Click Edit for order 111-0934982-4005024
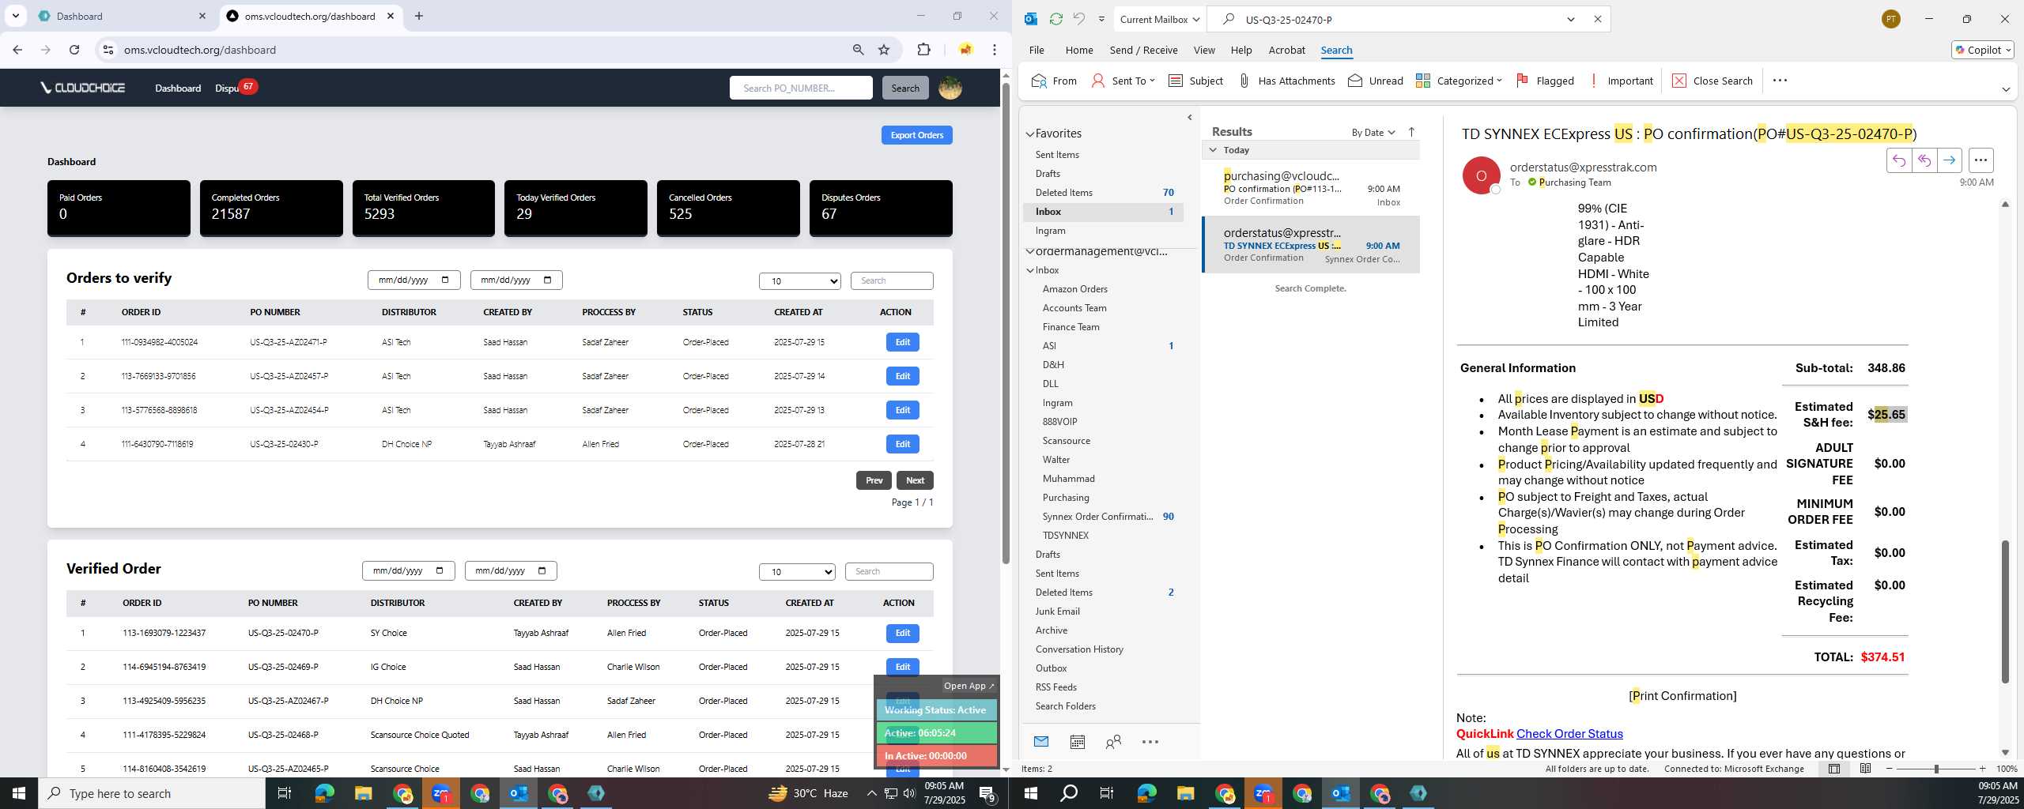This screenshot has width=2024, height=809. (x=902, y=342)
